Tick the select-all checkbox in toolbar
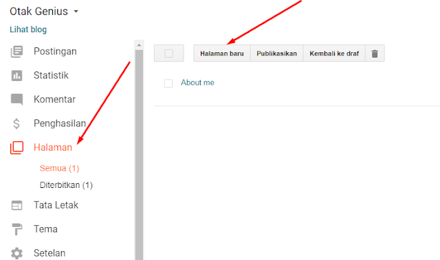The height and width of the screenshot is (260, 440). tap(169, 54)
